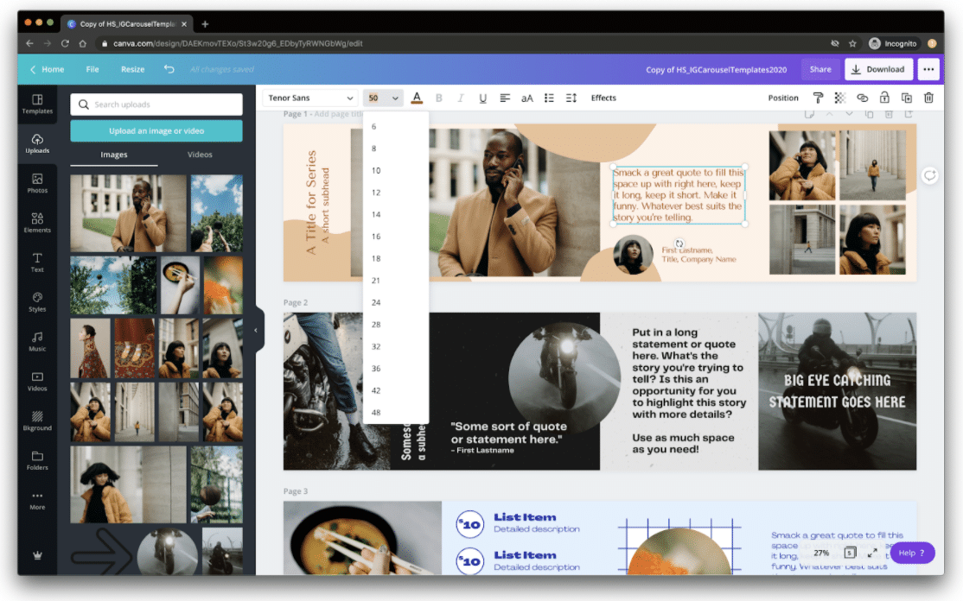Change text alignment
Viewport: 963px width, 601px height.
[505, 98]
